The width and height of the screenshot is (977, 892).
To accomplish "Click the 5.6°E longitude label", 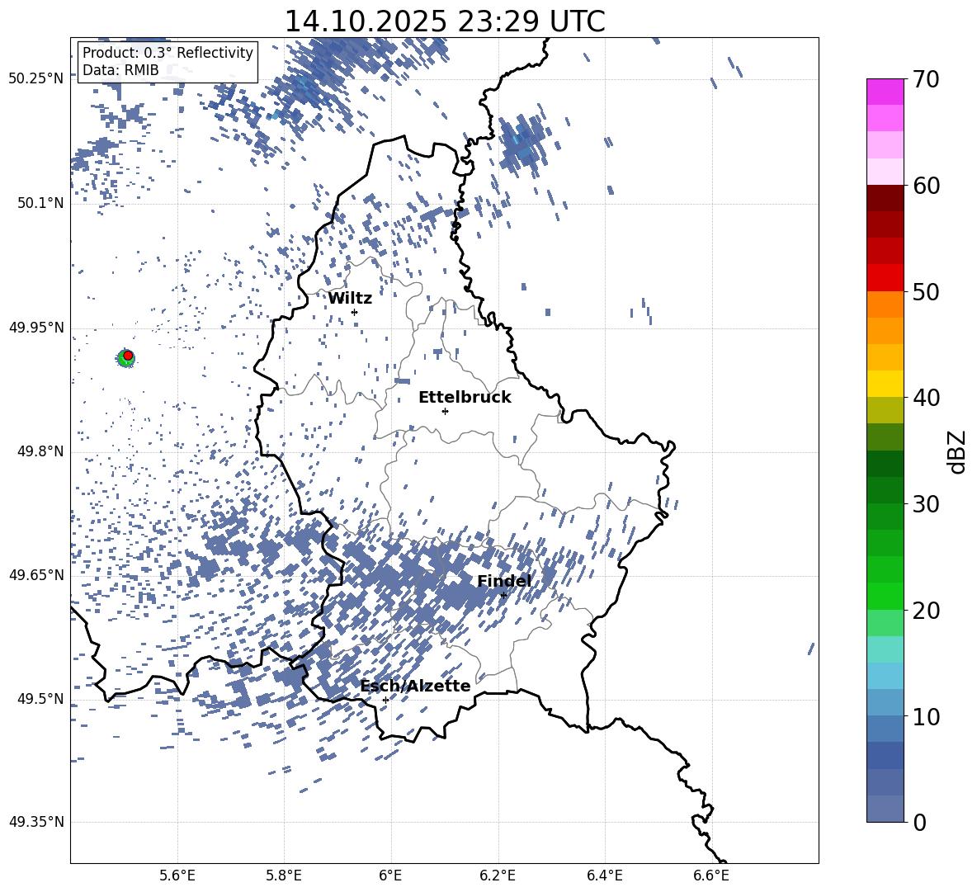I will [177, 875].
